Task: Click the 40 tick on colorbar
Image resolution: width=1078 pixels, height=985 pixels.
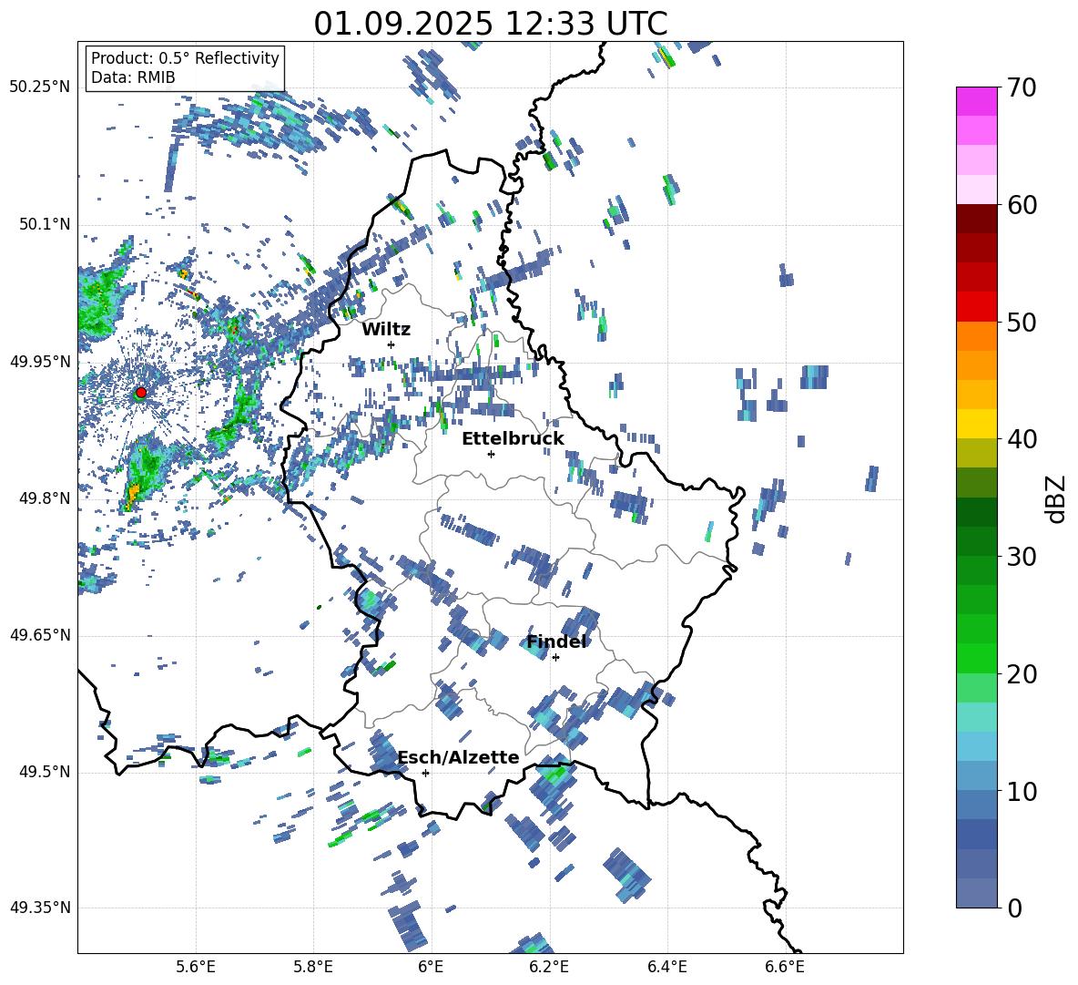Action: [x=1022, y=439]
